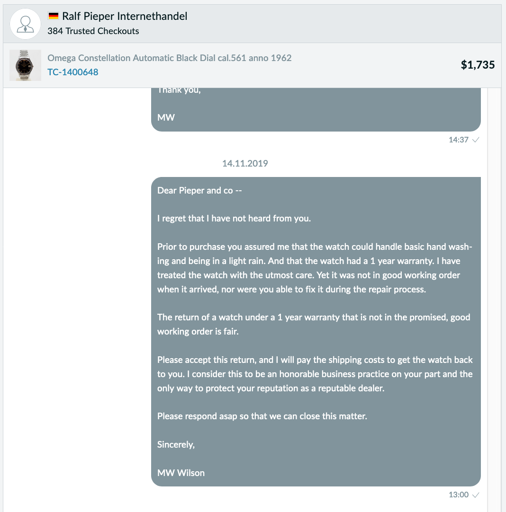Viewport: 506px width, 512px height.
Task: Click the German flag icon beside seller name
Action: click(53, 16)
